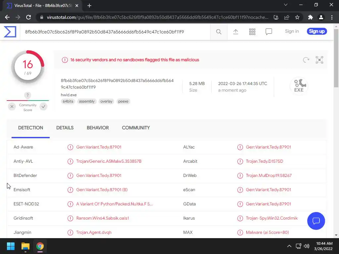
Task: Click the VirusTotal logo icon
Action: 10,32
